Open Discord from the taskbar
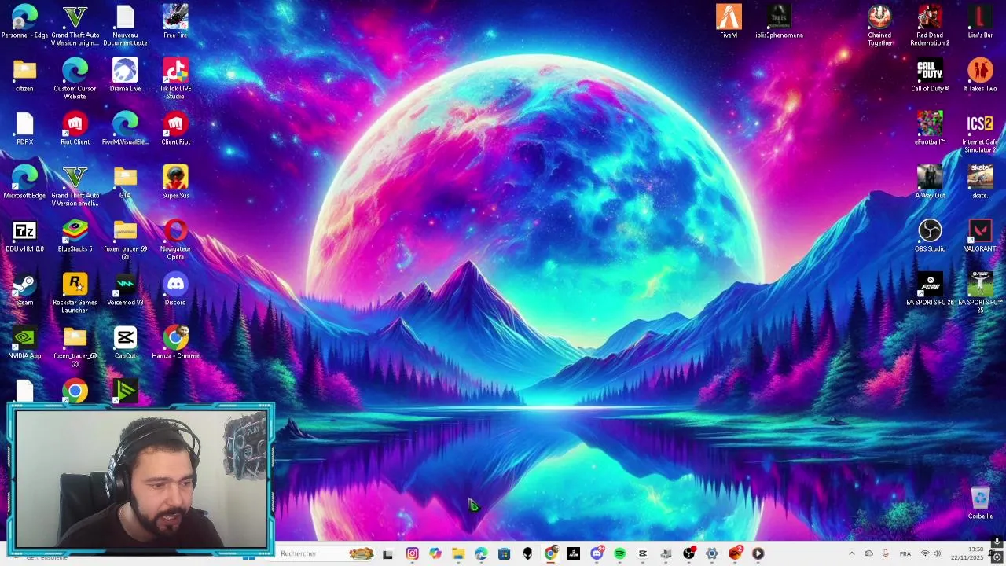The height and width of the screenshot is (566, 1006). [597, 554]
